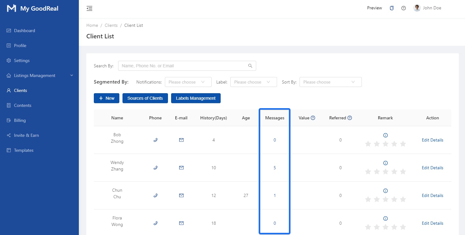Viewport: 465px width, 235px height.
Task: Open Edit Details for Wendy Zhang
Action: [x=432, y=168]
